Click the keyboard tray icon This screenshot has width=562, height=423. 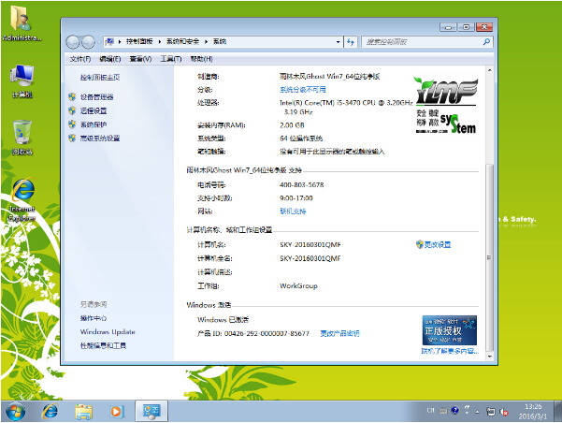coord(443,411)
